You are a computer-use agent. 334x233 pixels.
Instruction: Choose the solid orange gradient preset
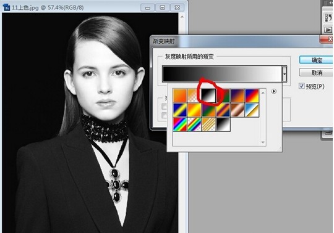click(180, 96)
